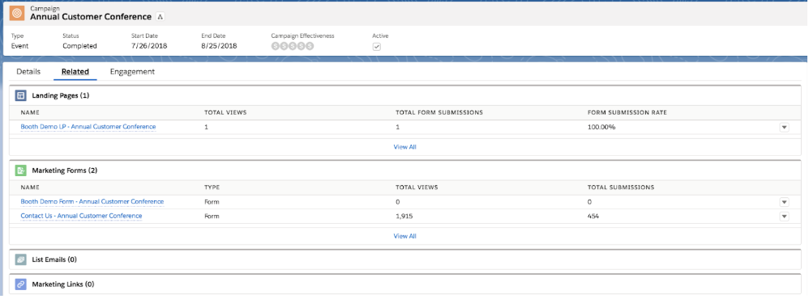Image resolution: width=809 pixels, height=299 pixels.
Task: Click the Landing Pages section icon
Action: 20,95
